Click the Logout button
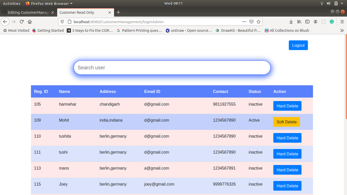The width and height of the screenshot is (347, 195). (x=298, y=45)
